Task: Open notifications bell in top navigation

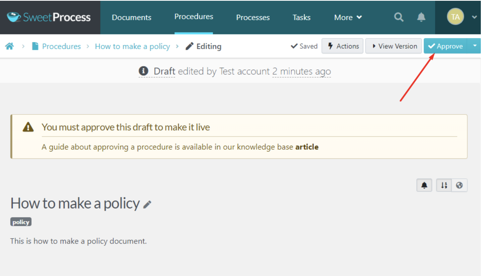Action: pos(421,17)
